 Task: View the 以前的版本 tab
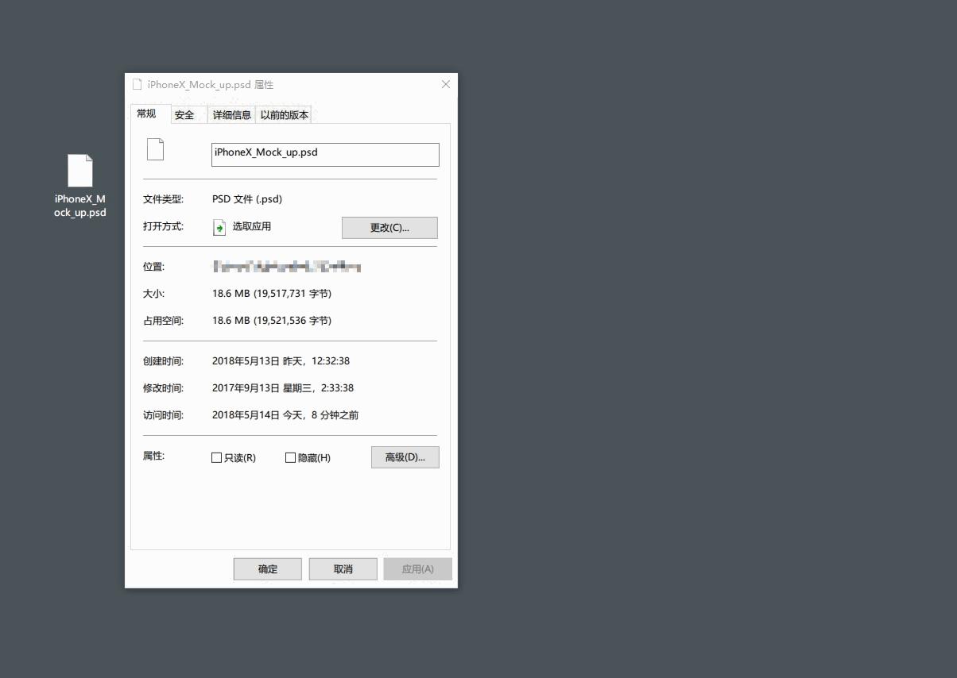(x=284, y=114)
